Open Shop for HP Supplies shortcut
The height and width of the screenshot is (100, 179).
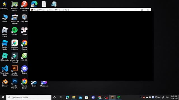pos(15,19)
